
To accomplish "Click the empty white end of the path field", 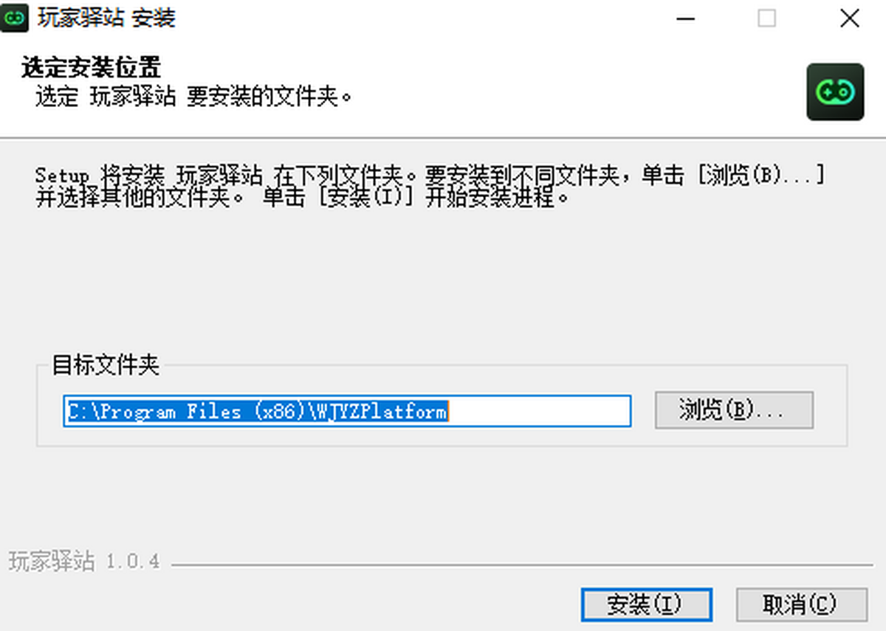I will tap(539, 411).
